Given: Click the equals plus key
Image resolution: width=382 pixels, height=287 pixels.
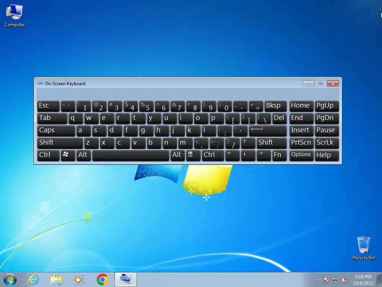Looking at the screenshot, I should coord(256,106).
